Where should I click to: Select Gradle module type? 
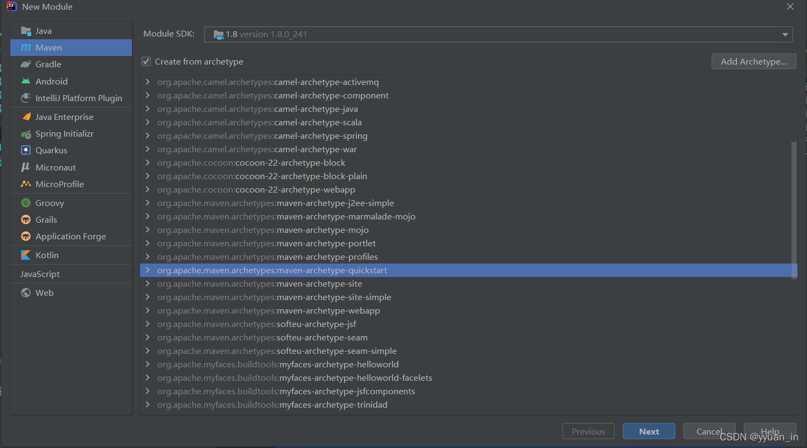pos(71,65)
